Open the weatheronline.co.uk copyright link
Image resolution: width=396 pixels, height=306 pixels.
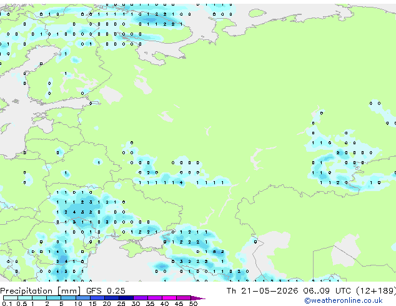(x=343, y=300)
